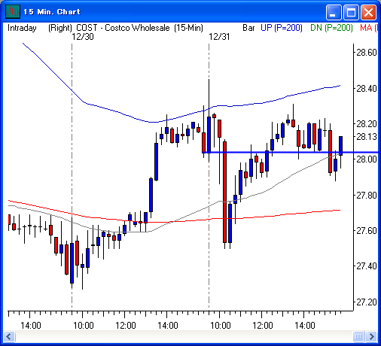Maximize the 15 Min. Chart window
The image size is (381, 346).
coord(351,12)
